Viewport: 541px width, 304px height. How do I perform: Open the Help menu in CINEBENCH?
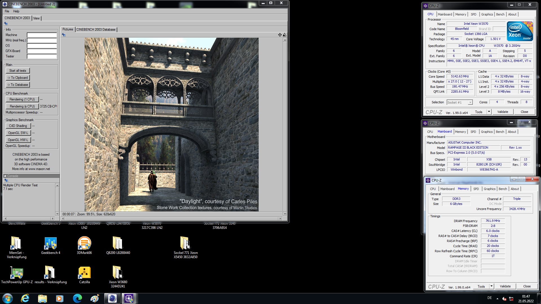coord(16,11)
